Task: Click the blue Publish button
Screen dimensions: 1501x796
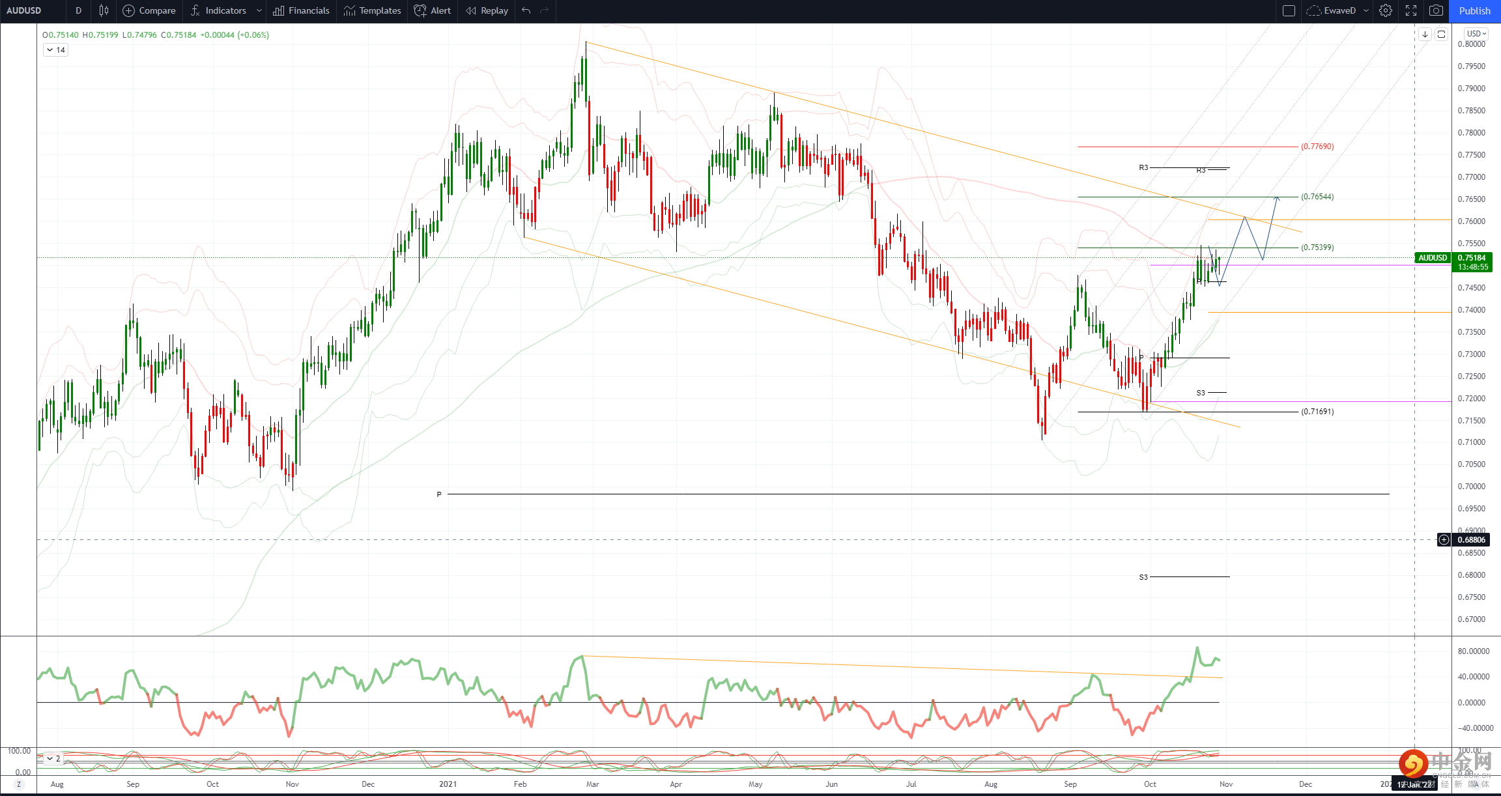Action: (x=1474, y=10)
